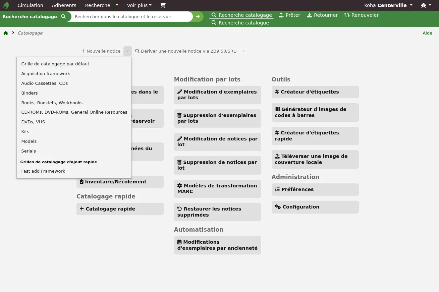439x292 pixels.
Task: Choose Acquisition framework
Action: (x=74, y=73)
